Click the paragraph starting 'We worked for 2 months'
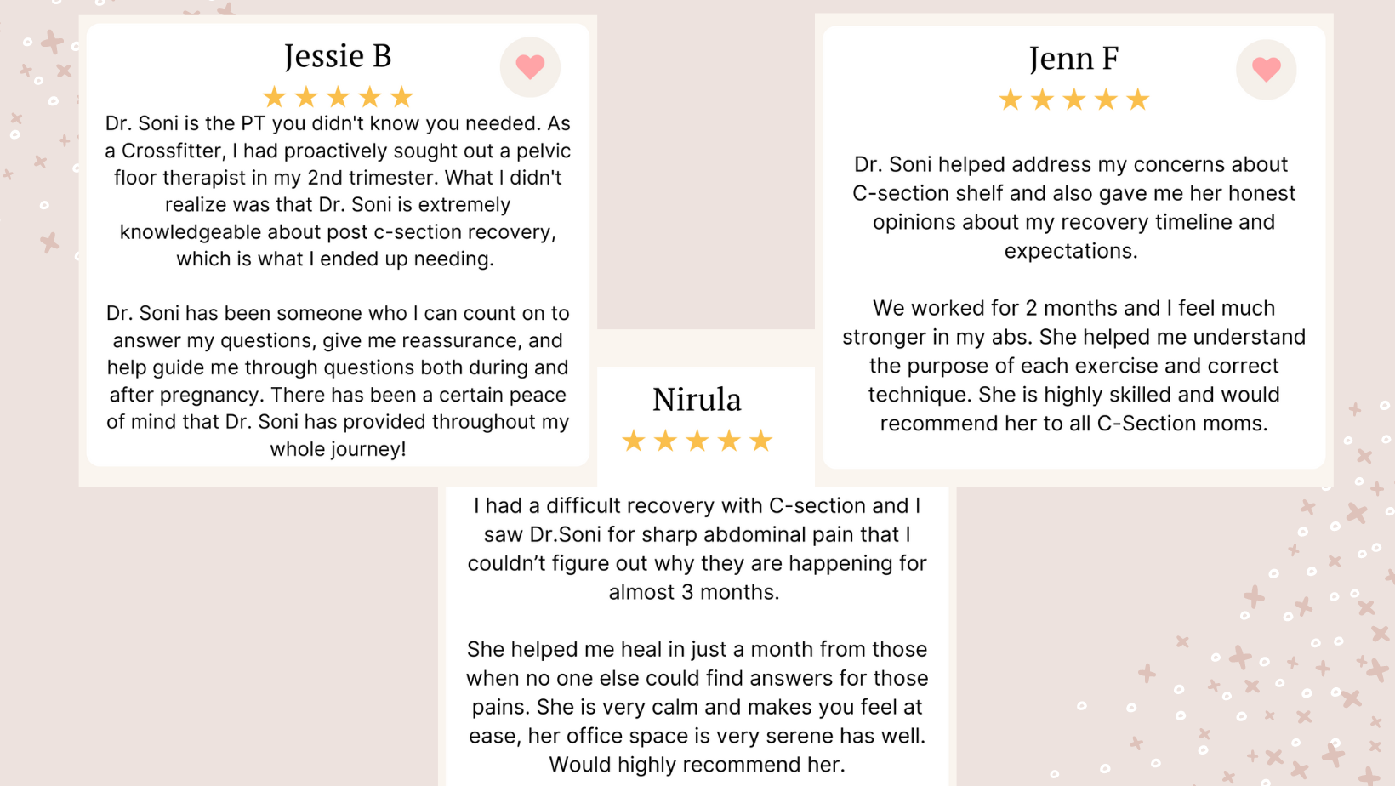This screenshot has height=786, width=1395. click(x=1073, y=366)
